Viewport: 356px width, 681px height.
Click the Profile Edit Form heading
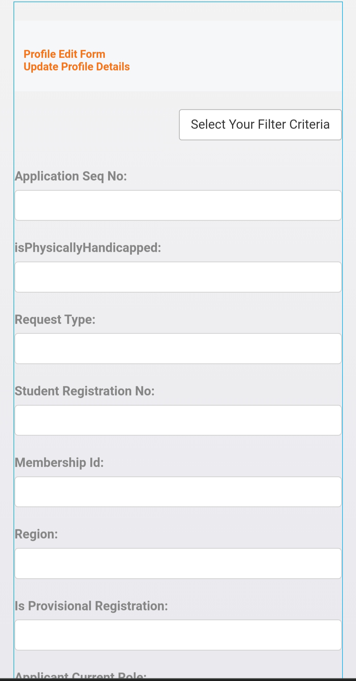click(x=64, y=54)
